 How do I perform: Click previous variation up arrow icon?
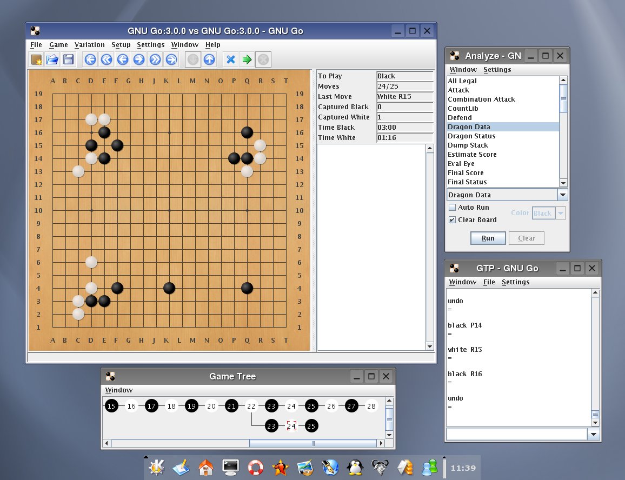pos(209,59)
